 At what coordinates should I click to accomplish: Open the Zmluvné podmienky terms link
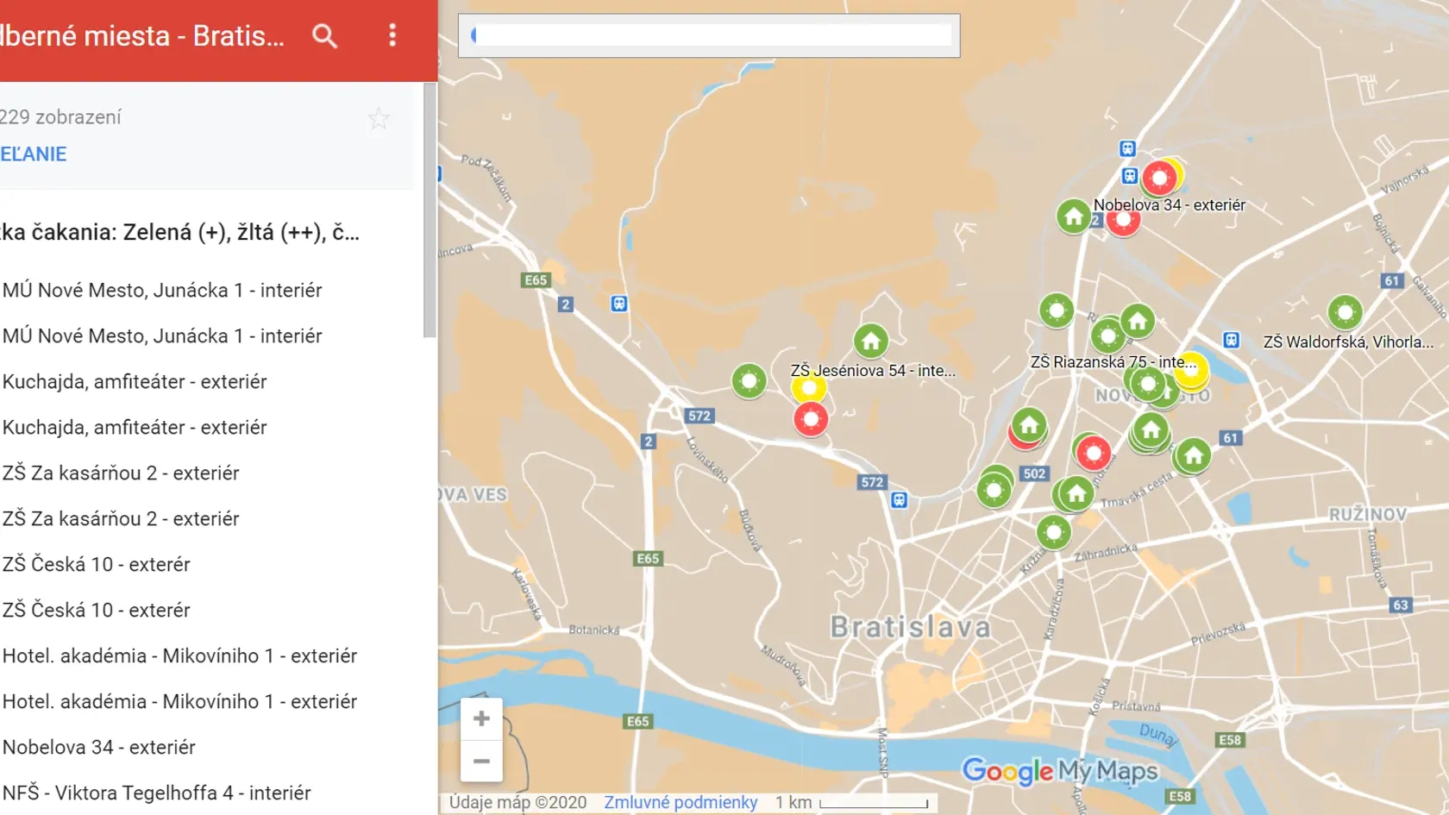pyautogui.click(x=681, y=803)
